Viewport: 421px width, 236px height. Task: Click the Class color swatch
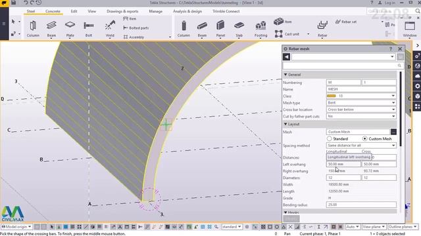(332, 96)
